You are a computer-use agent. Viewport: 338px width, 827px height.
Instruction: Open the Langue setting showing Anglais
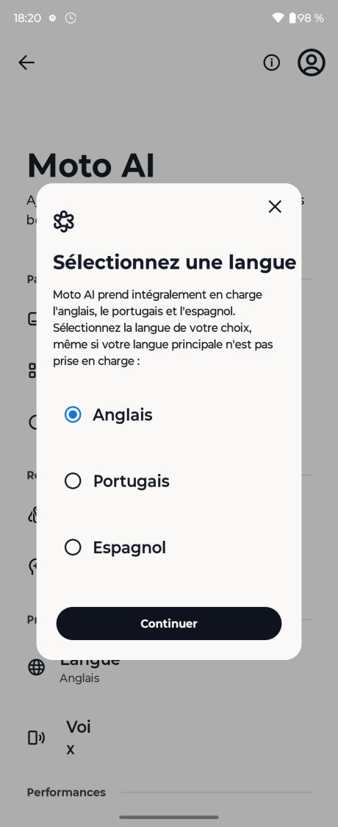click(169, 668)
